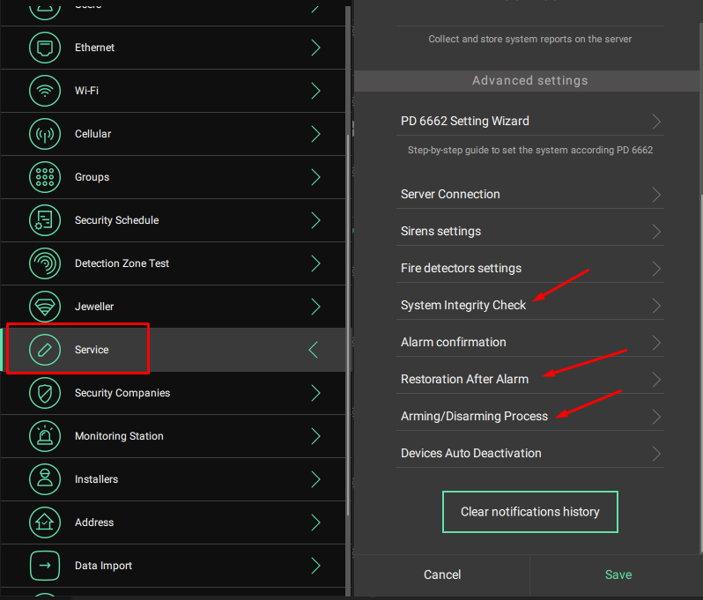Click the Service pencil icon
Image resolution: width=703 pixels, height=600 pixels.
pos(45,350)
